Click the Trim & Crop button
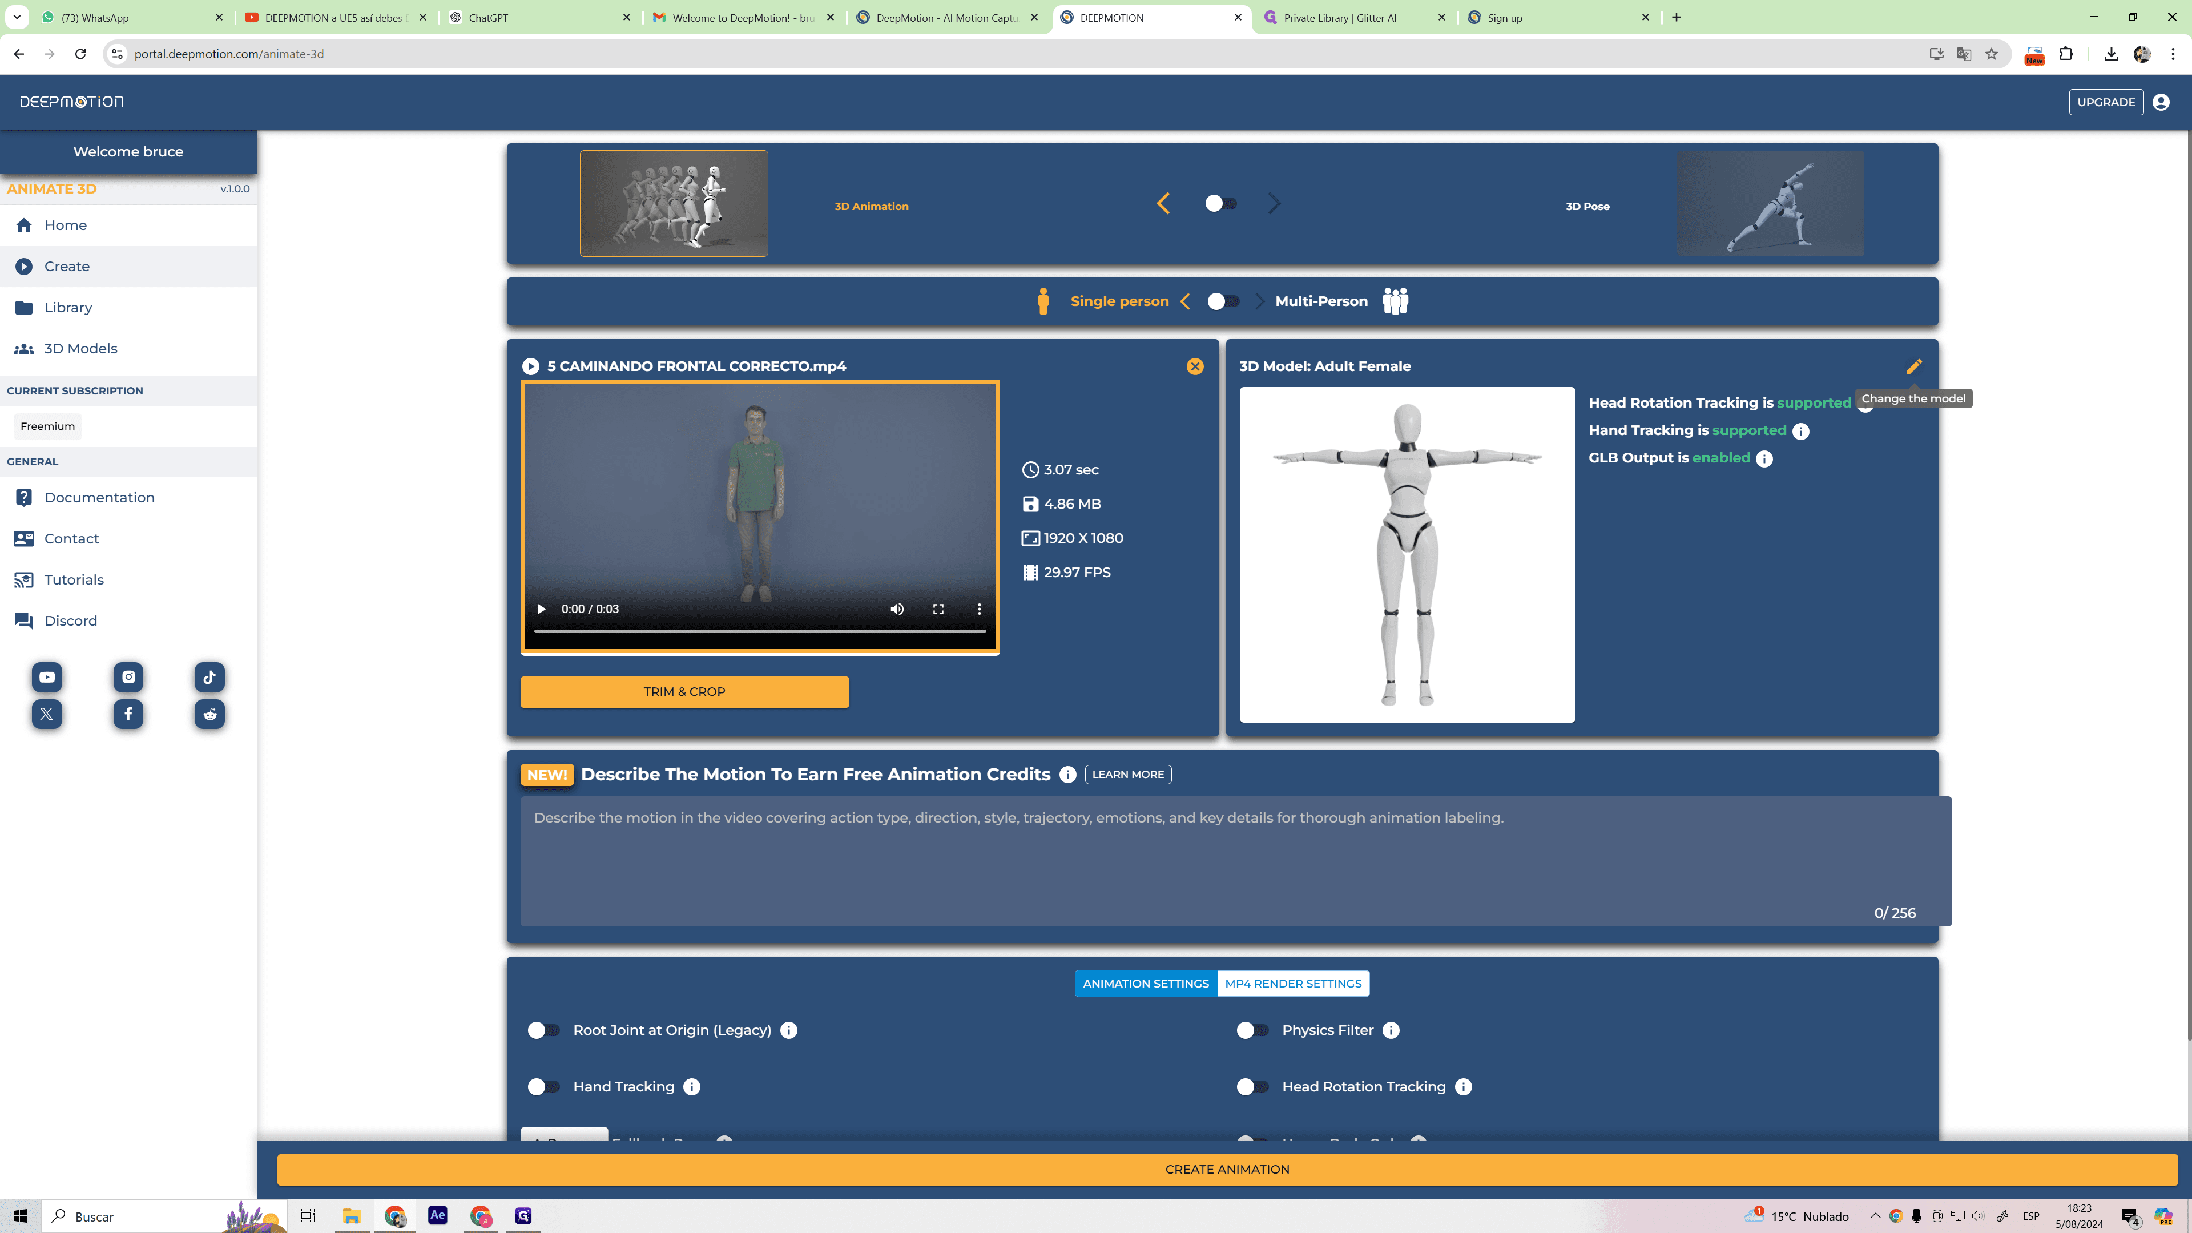This screenshot has width=2192, height=1233. (x=684, y=692)
